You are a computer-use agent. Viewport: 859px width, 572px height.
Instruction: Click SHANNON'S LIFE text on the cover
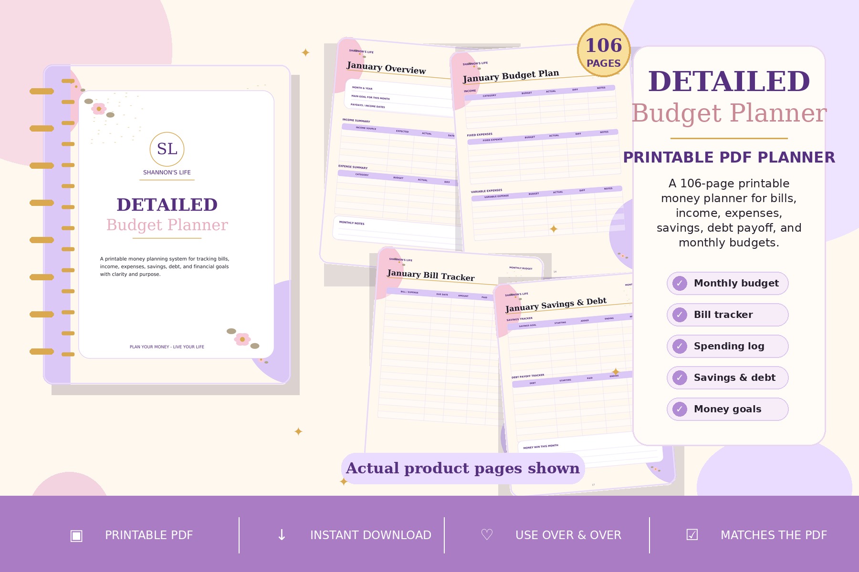click(x=167, y=173)
